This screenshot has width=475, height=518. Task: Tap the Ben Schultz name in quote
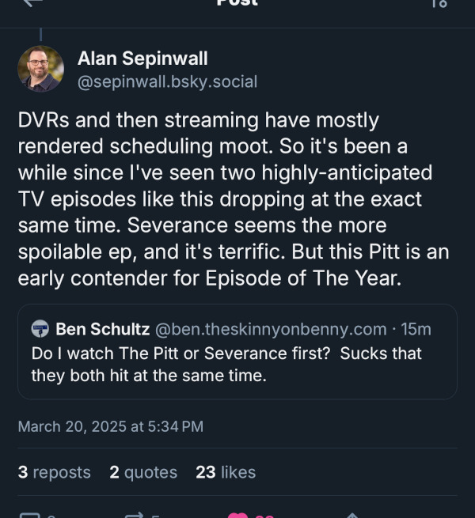pyautogui.click(x=101, y=329)
